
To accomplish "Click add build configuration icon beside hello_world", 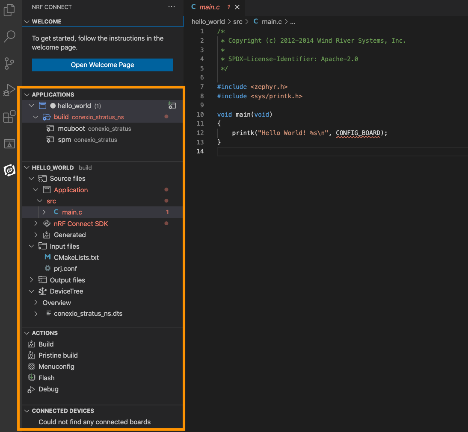I will click(x=172, y=106).
